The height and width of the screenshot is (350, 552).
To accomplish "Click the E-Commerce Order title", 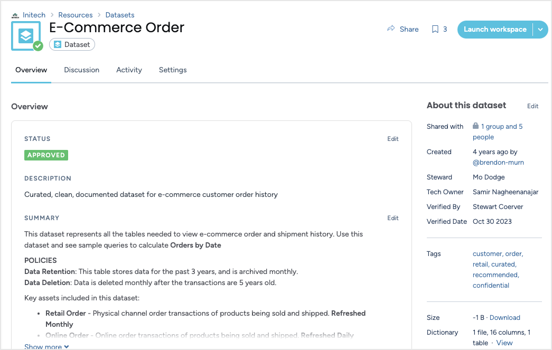I will 117,27.
